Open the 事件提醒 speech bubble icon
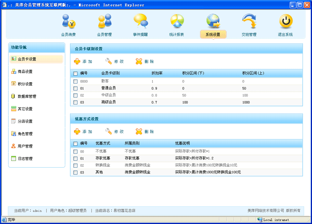This screenshot has width=312, height=224. point(141,20)
